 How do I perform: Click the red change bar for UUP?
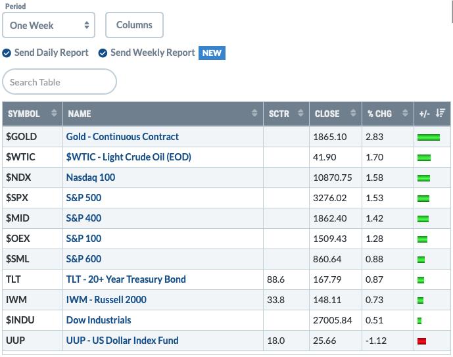(x=422, y=341)
